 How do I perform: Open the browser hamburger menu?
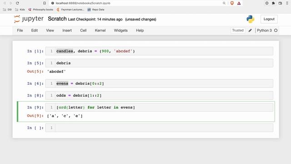287,3
